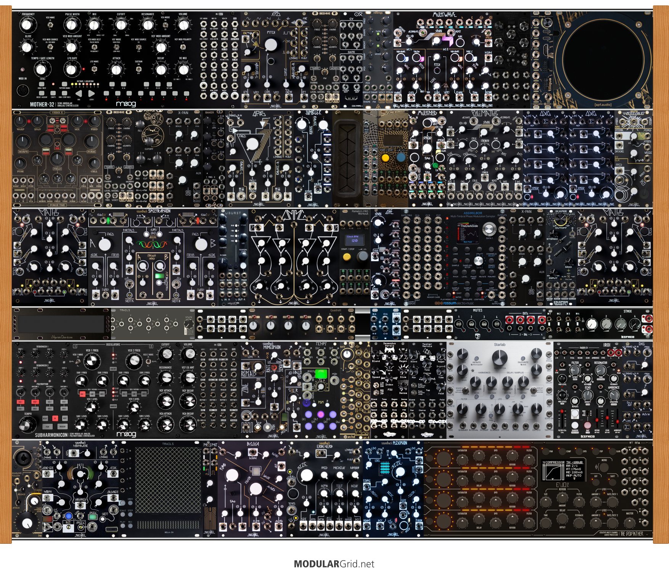669x572 pixels.
Task: Click the Glide knob on Mother-32
Action: [27, 47]
